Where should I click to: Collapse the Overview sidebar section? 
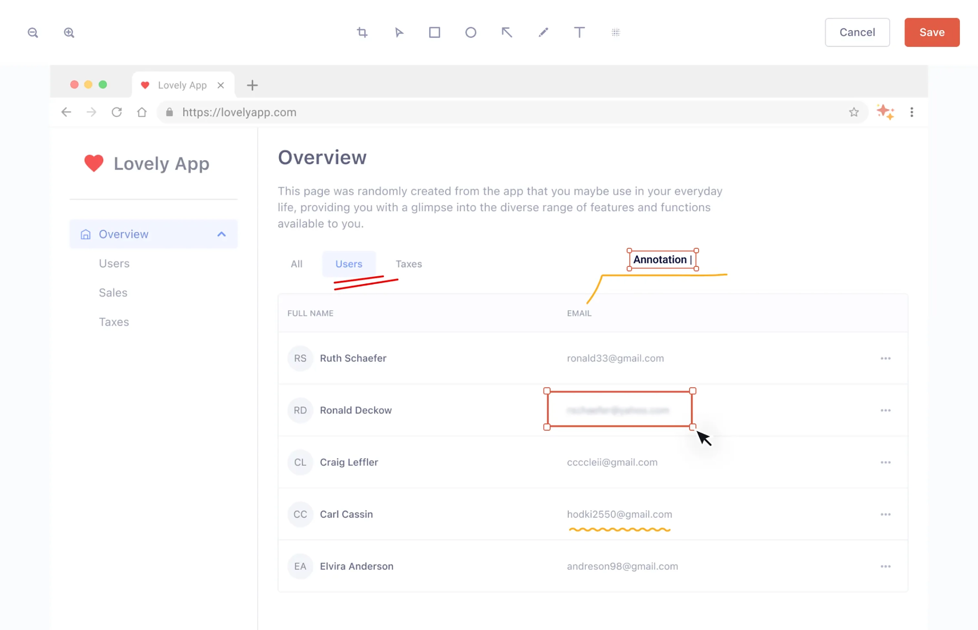tap(221, 234)
